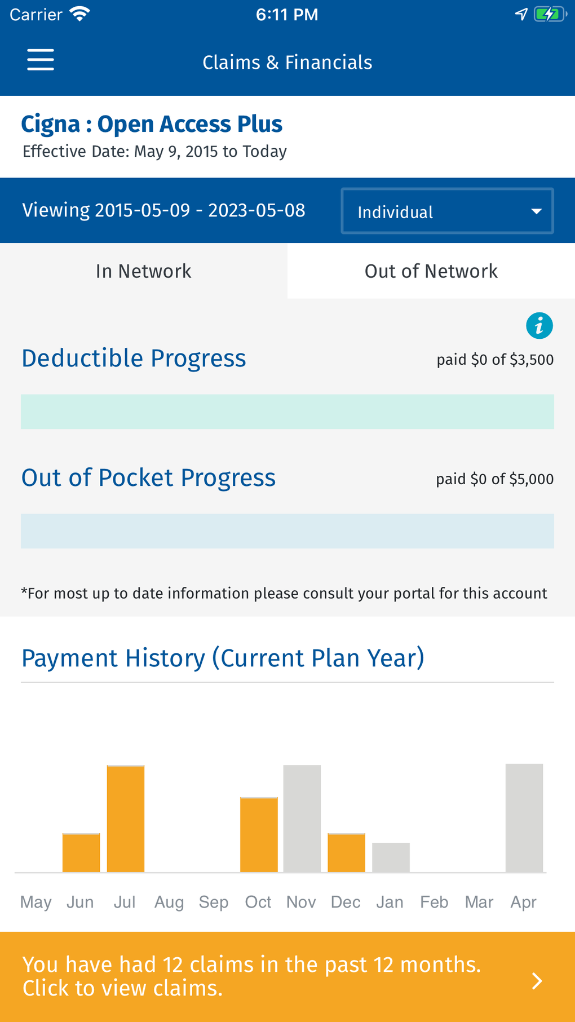Select the April gray payment bar
The width and height of the screenshot is (575, 1022).
524,818
